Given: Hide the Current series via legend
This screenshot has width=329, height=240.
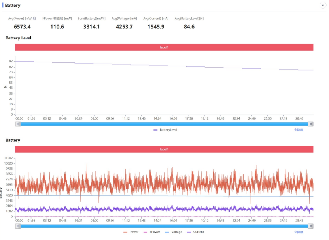Looking at the screenshot, I should tap(195, 232).
